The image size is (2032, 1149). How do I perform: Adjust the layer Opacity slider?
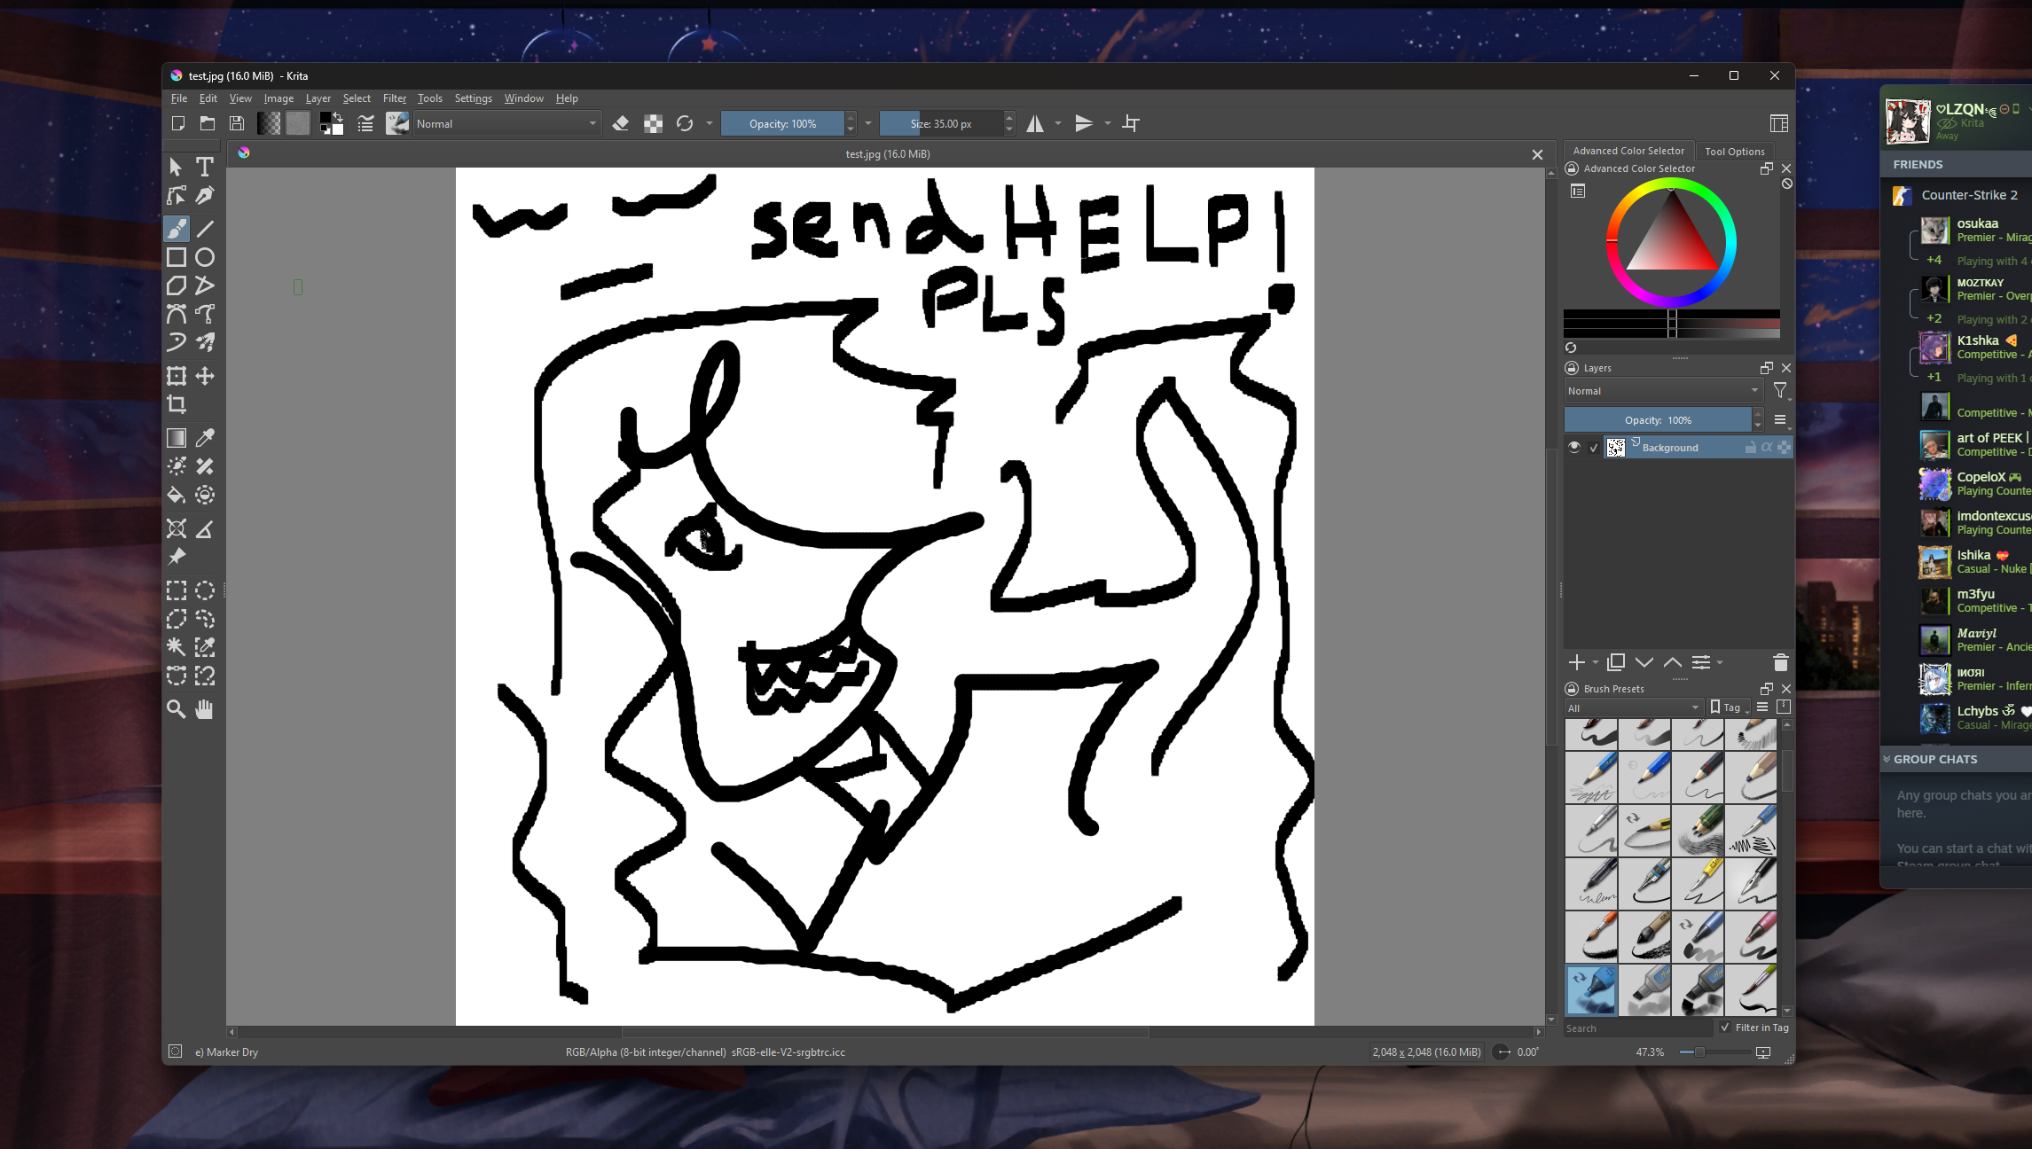(x=1658, y=420)
